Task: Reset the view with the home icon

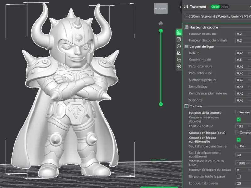Action: pyautogui.click(x=161, y=23)
